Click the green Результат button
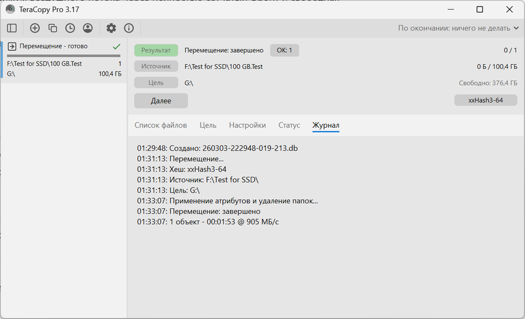 pyautogui.click(x=156, y=50)
